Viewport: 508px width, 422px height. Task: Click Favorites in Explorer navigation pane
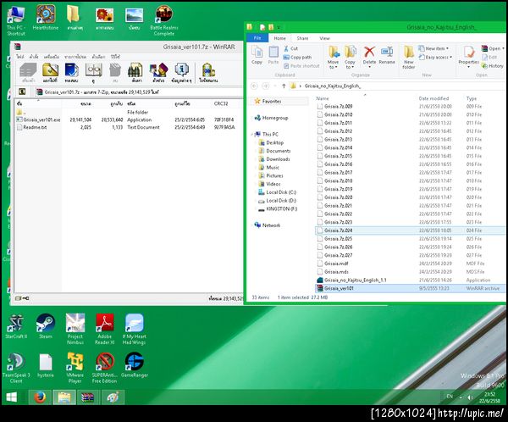tap(272, 102)
